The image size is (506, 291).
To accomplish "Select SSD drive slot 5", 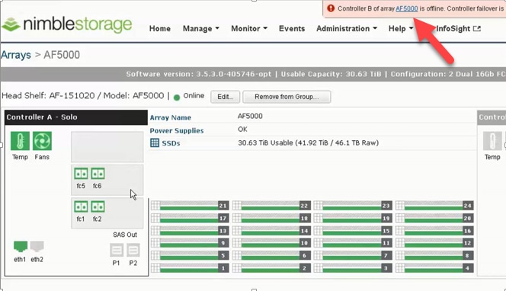I will [x=190, y=255].
